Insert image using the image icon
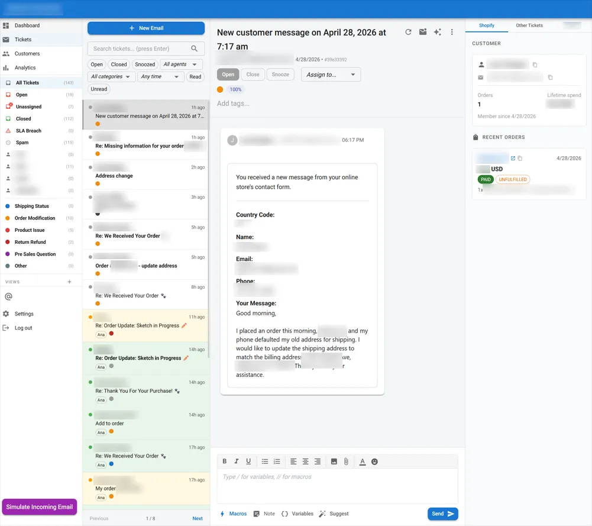The height and width of the screenshot is (526, 592). pos(334,462)
